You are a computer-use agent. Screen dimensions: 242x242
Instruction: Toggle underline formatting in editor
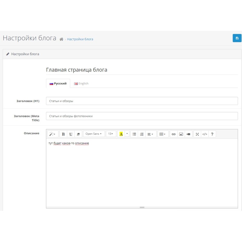pyautogui.click(x=71, y=134)
